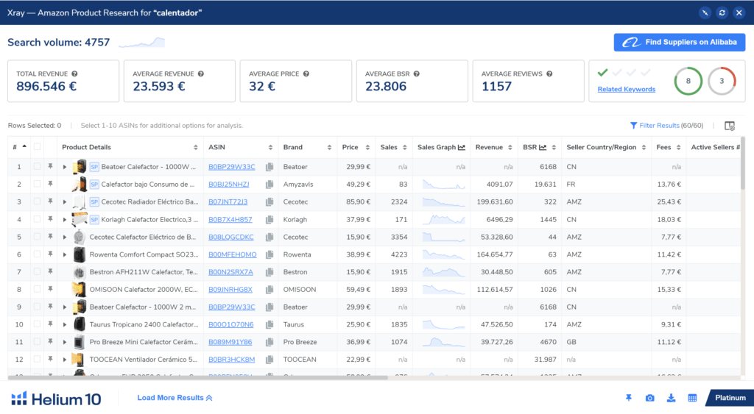This screenshot has width=754, height=414.
Task: Click the BSR column chart icon
Action: click(x=543, y=148)
